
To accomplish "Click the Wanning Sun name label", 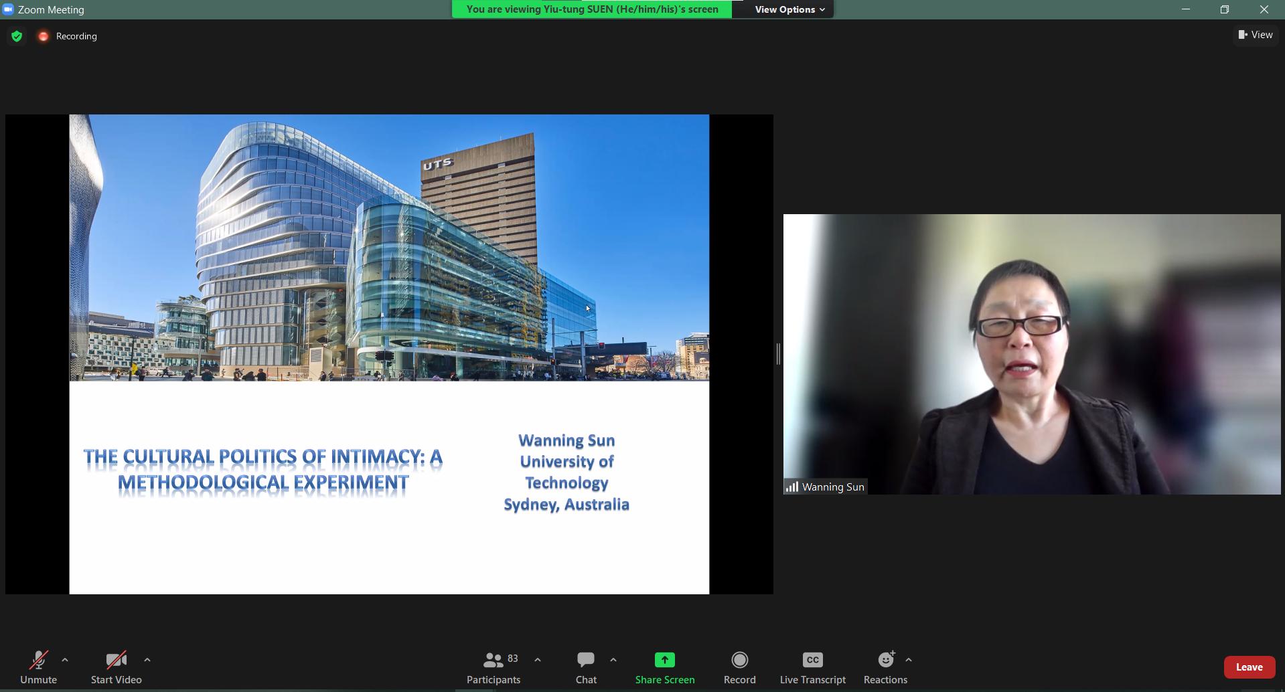I will (x=833, y=487).
